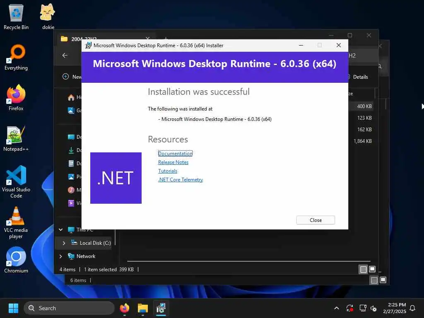The width and height of the screenshot is (424, 318).
Task: Click the update status tray icon
Action: click(349, 308)
